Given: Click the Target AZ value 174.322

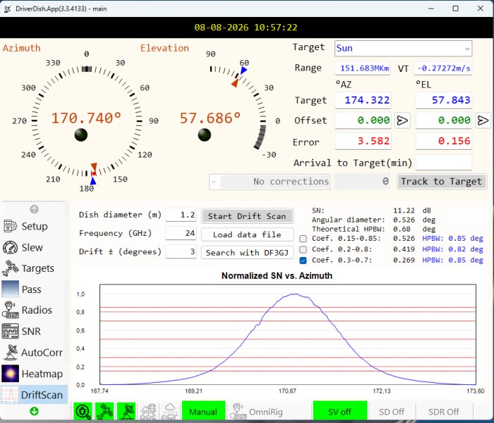Looking at the screenshot, I should point(363,100).
